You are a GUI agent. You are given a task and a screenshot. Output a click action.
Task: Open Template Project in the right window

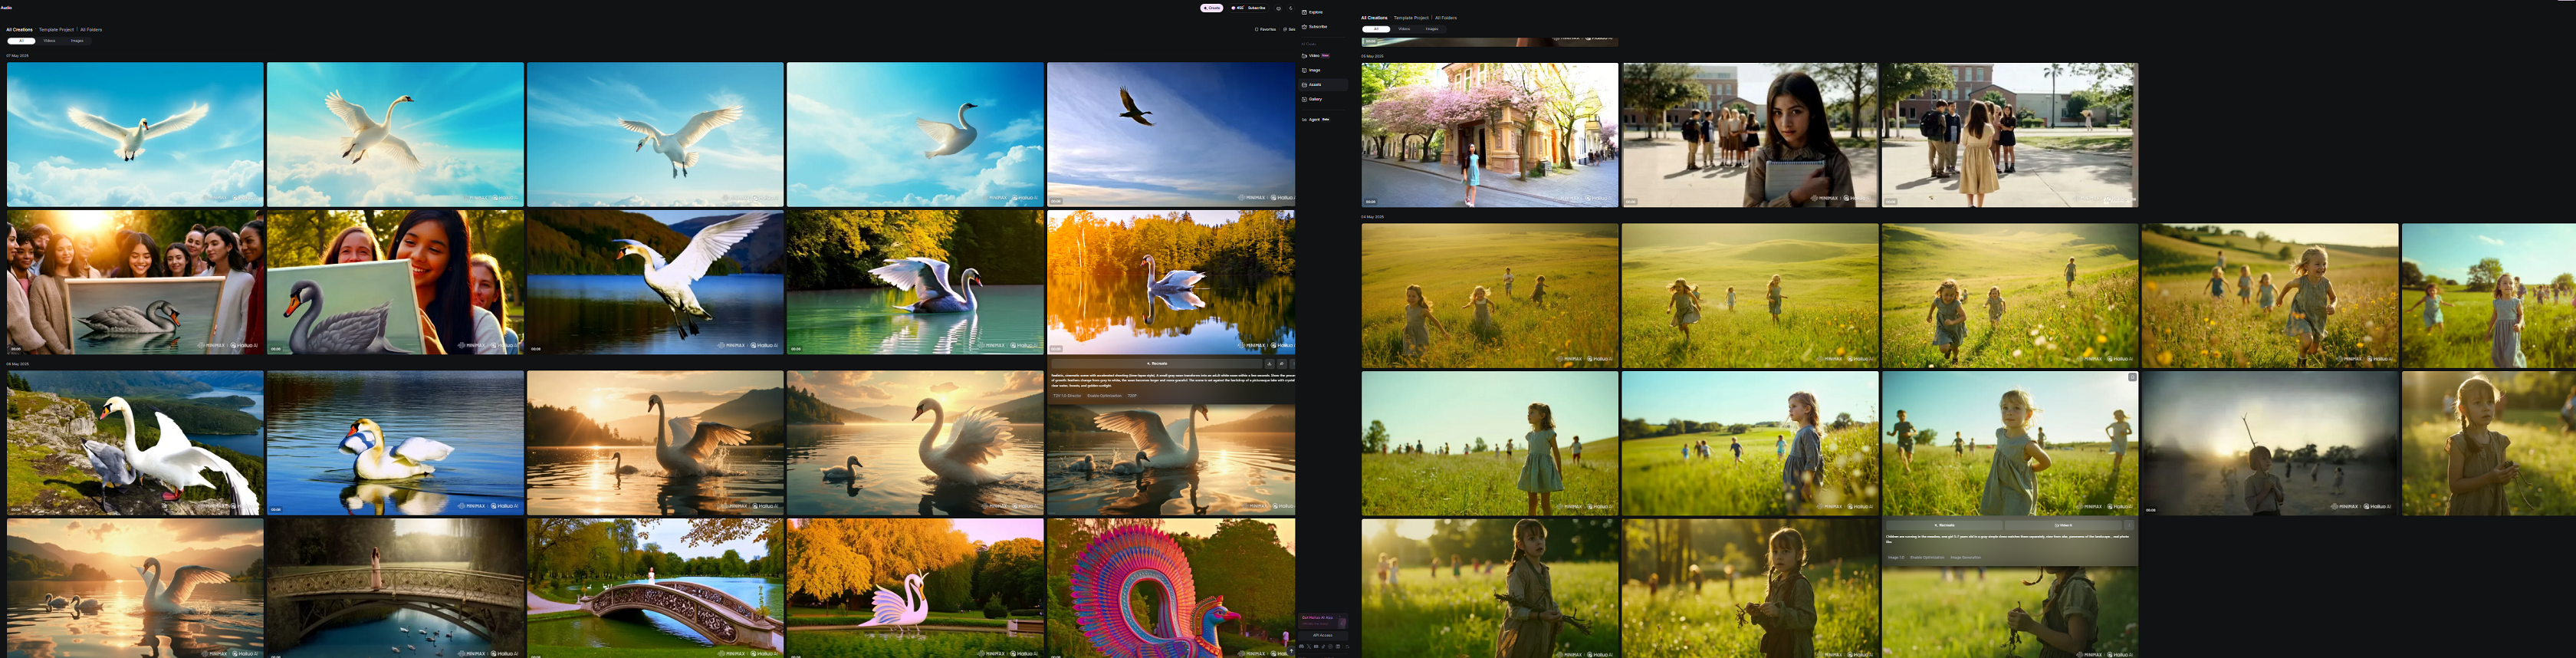tap(1411, 18)
